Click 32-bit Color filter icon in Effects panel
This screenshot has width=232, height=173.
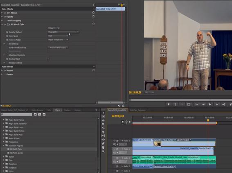click(x=40, y=114)
